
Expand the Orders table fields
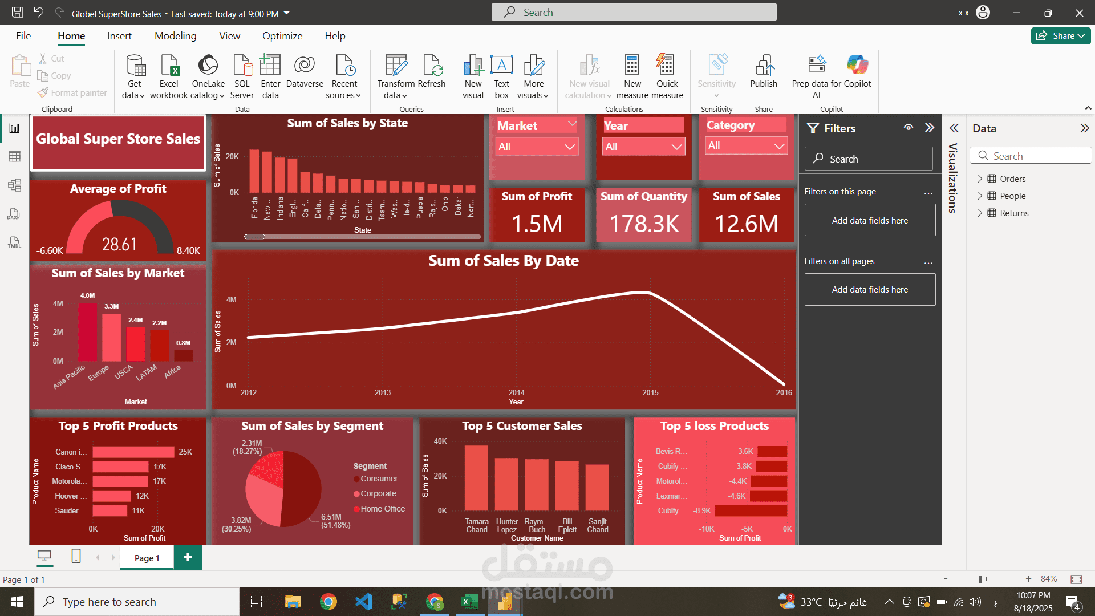coord(980,179)
